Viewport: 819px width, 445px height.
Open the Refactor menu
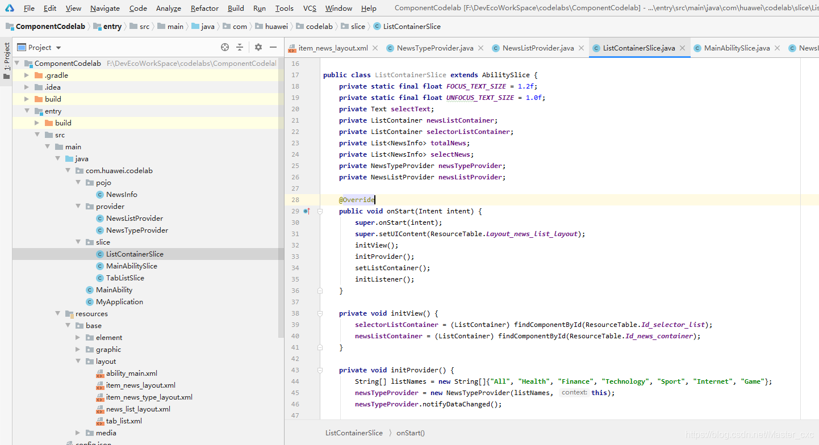tap(204, 8)
